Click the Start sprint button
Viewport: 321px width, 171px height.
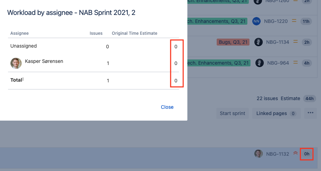[x=232, y=113]
